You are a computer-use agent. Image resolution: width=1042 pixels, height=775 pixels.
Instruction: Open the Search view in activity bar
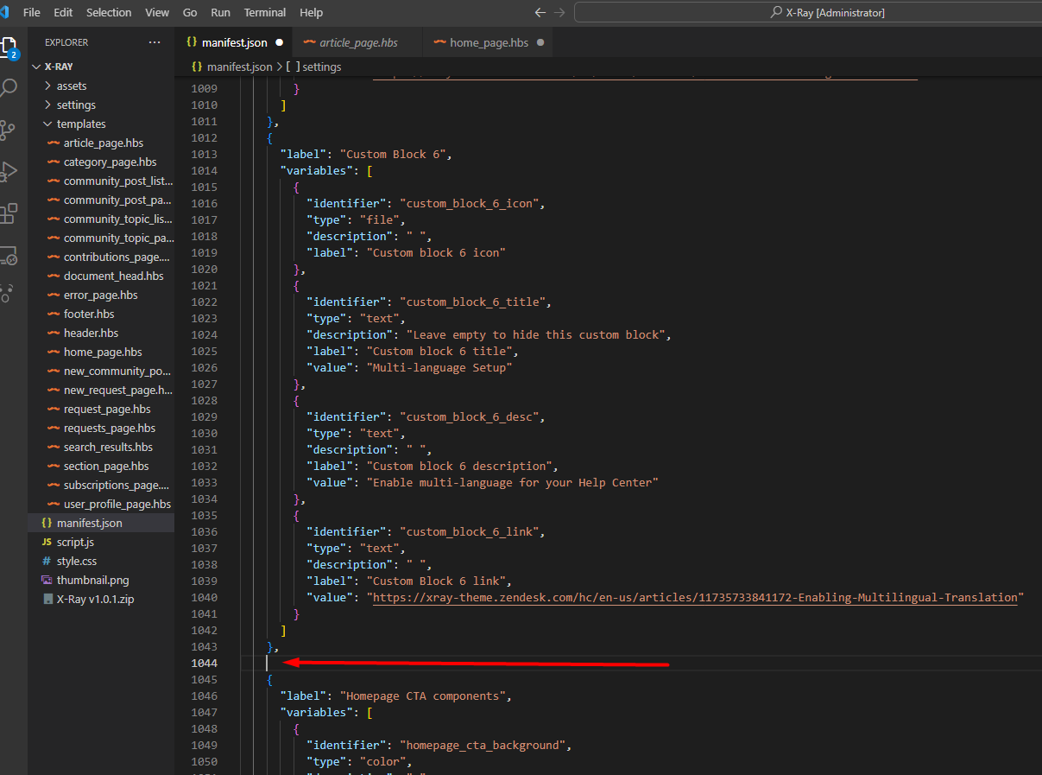click(9, 87)
